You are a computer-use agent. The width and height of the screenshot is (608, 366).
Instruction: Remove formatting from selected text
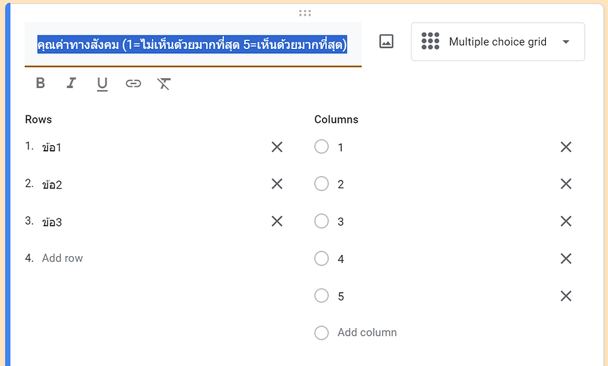click(x=163, y=83)
